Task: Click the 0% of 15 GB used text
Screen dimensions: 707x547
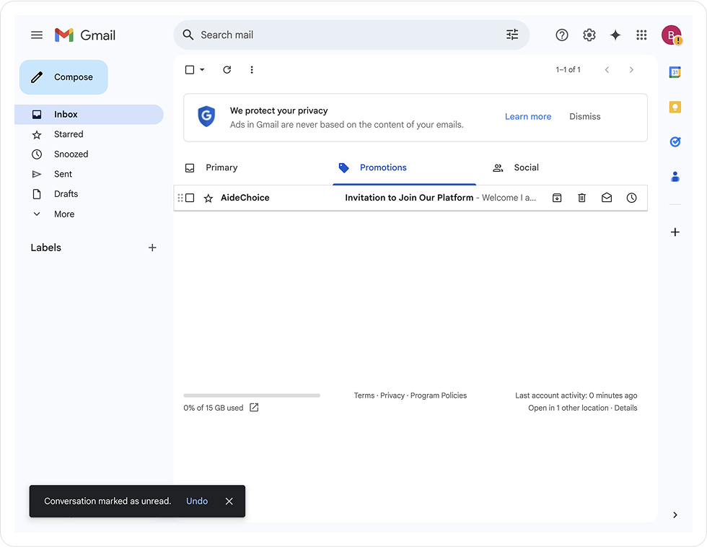Action: (214, 408)
